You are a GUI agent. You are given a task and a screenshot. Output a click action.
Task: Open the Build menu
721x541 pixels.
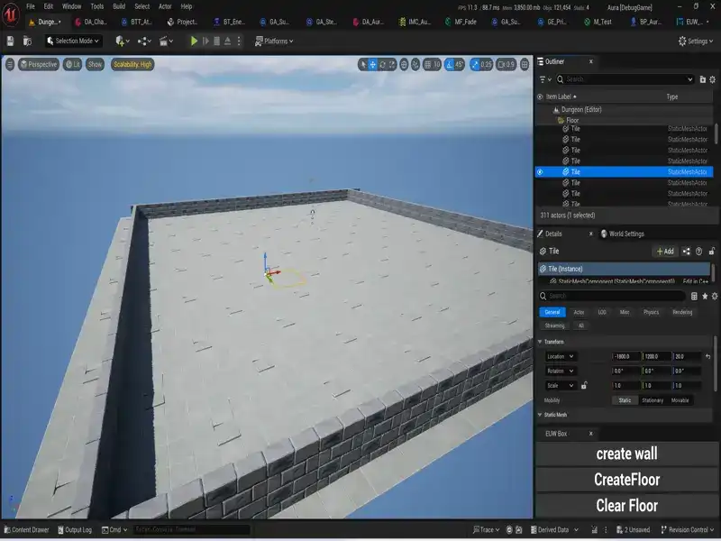point(119,6)
